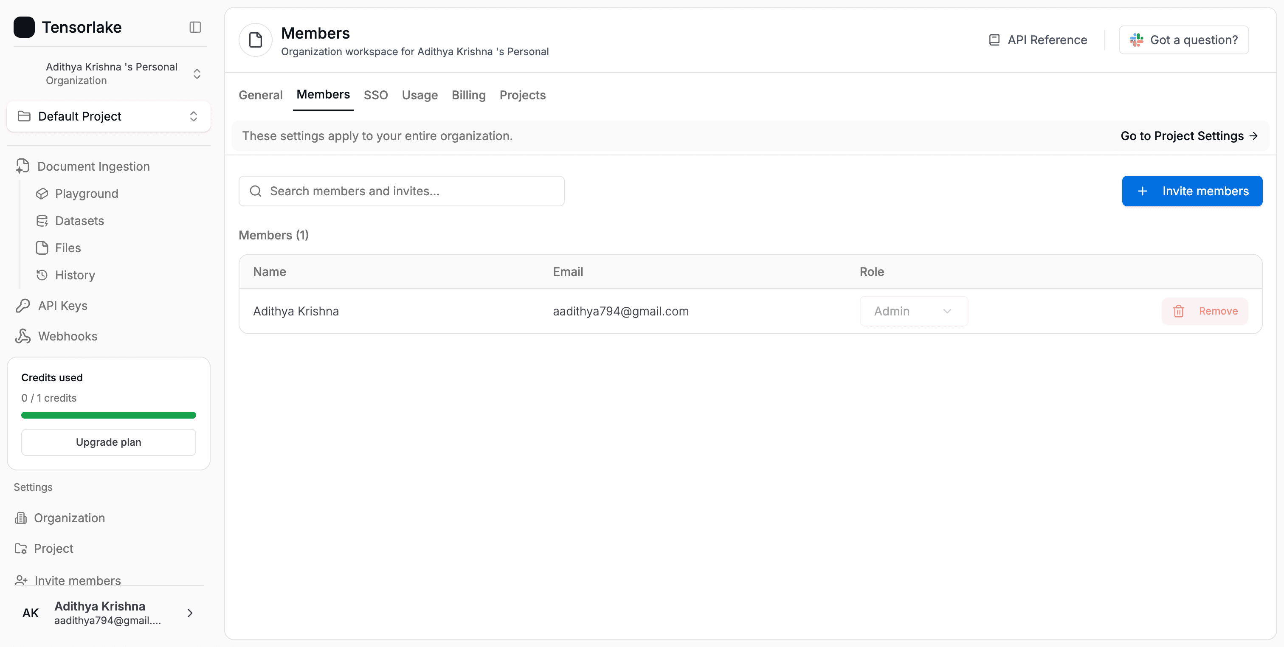Image resolution: width=1284 pixels, height=647 pixels.
Task: Select the Members tab
Action: (x=323, y=94)
